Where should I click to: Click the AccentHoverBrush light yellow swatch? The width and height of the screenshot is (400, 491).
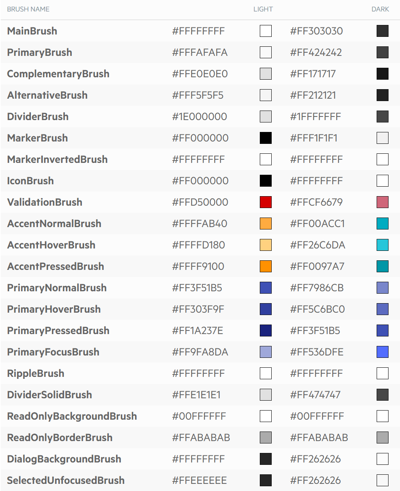click(266, 245)
